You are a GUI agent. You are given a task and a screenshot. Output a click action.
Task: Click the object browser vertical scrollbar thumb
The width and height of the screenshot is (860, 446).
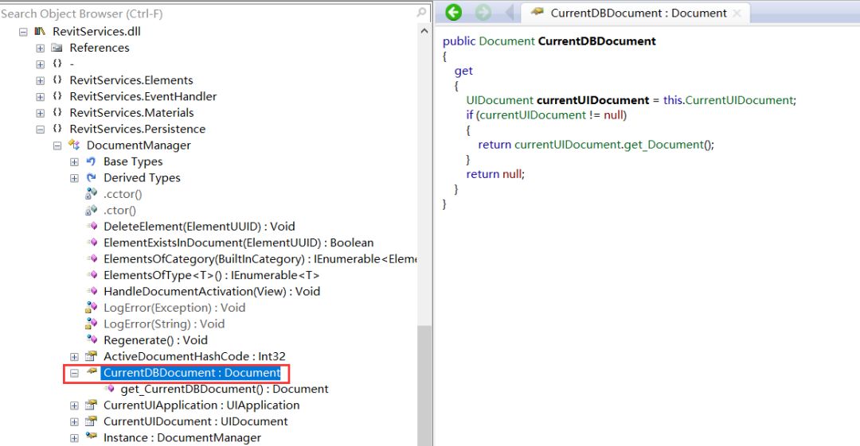click(x=424, y=386)
